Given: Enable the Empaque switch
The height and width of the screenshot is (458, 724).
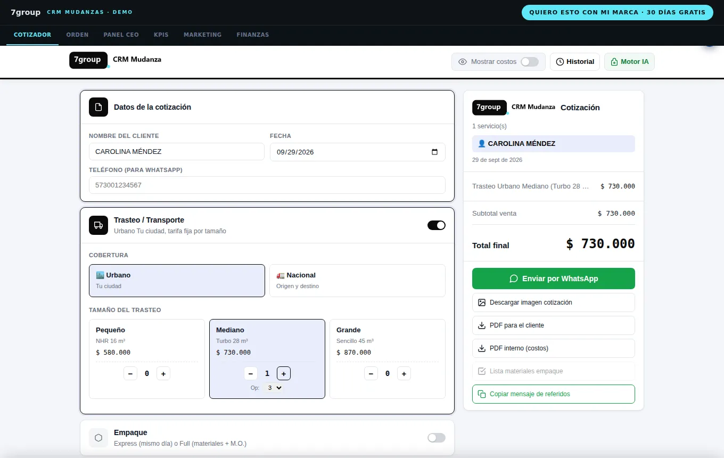Looking at the screenshot, I should pos(437,438).
